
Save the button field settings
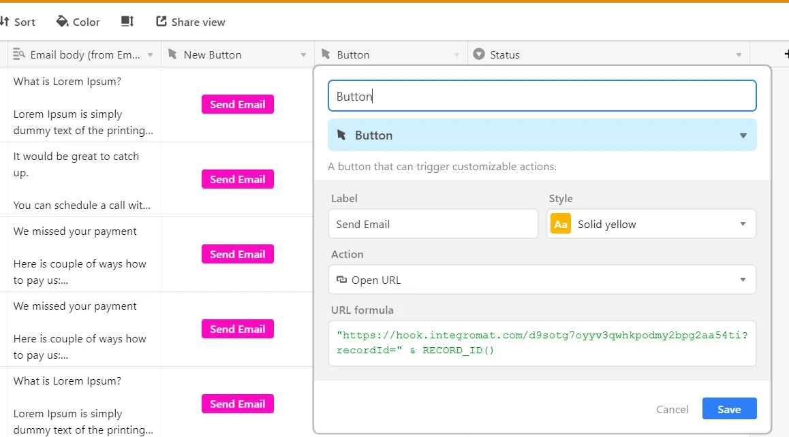(729, 409)
